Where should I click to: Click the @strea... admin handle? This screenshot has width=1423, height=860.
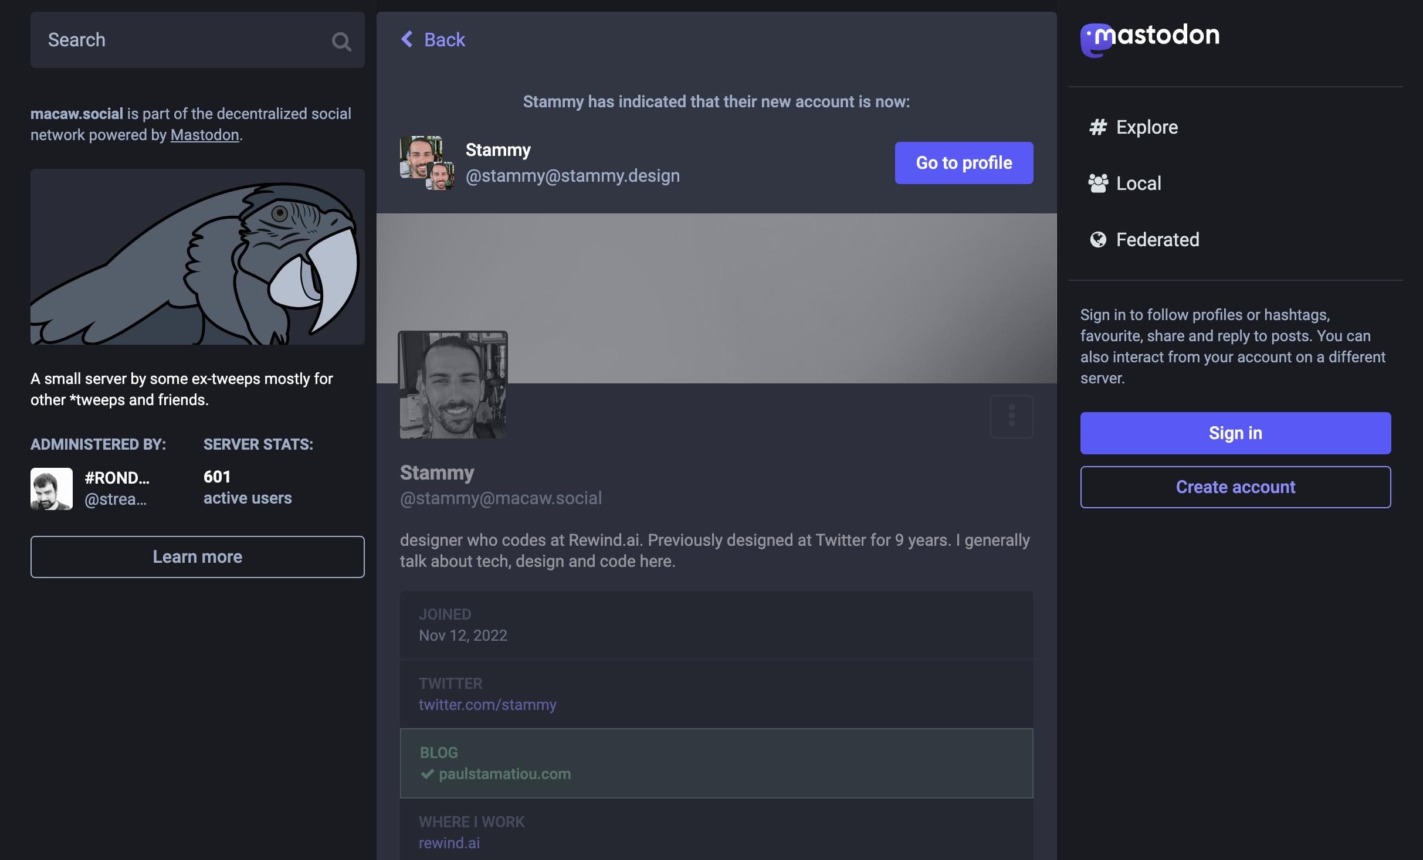116,499
